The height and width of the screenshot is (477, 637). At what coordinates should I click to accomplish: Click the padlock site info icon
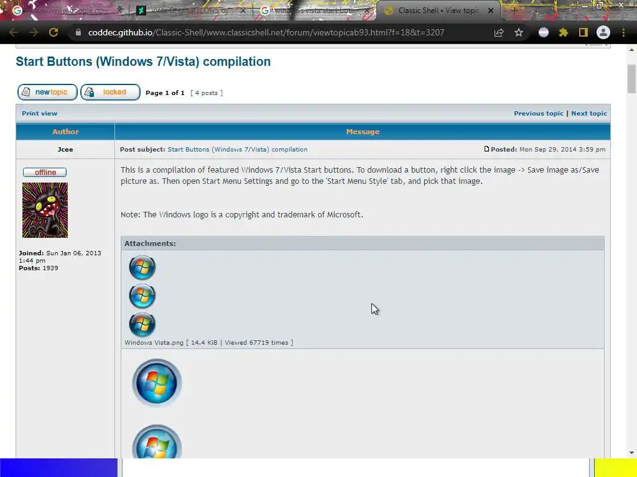point(78,32)
